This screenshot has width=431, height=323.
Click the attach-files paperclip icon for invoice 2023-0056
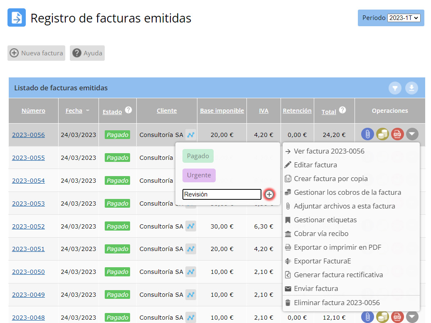coord(367,134)
